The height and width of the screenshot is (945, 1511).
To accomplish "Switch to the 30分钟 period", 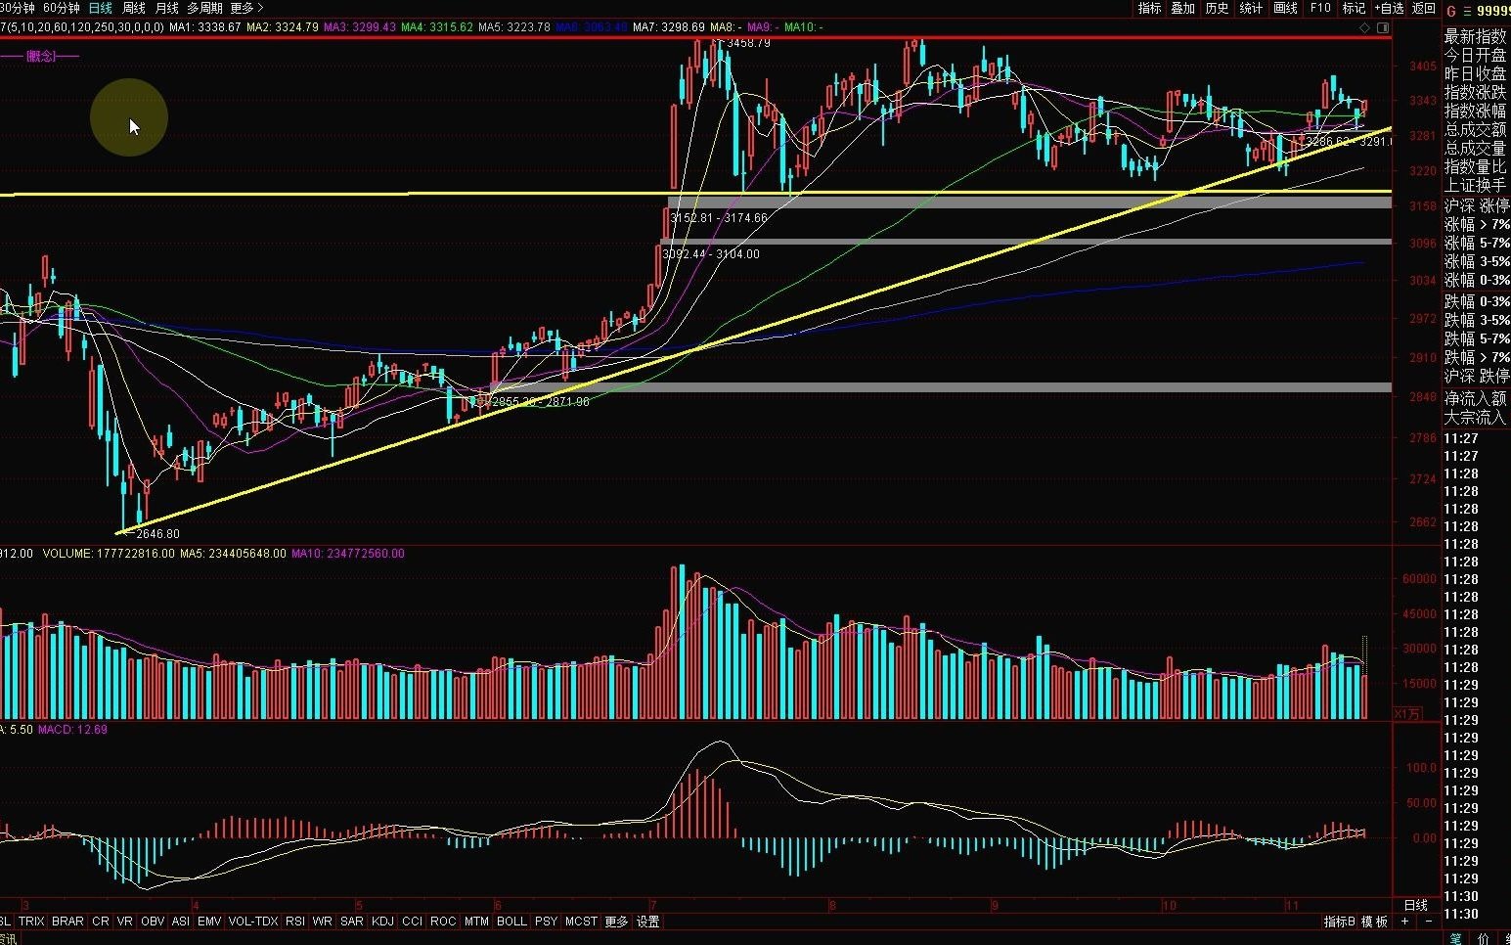I will tap(17, 8).
